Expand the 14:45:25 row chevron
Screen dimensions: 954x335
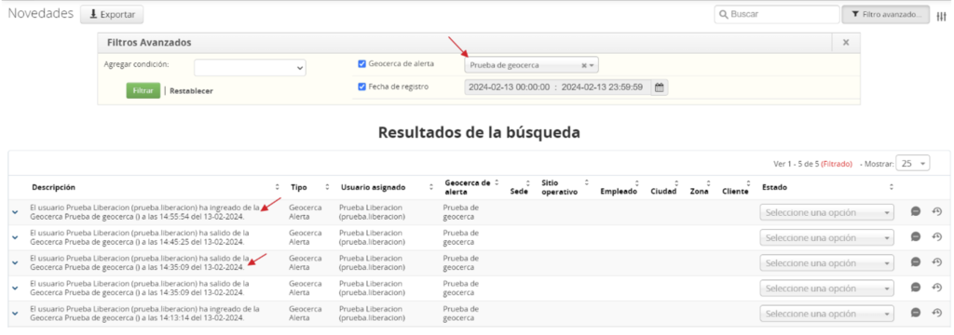[15, 237]
